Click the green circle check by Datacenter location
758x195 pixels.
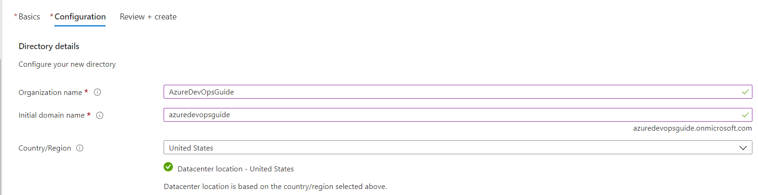coord(168,167)
